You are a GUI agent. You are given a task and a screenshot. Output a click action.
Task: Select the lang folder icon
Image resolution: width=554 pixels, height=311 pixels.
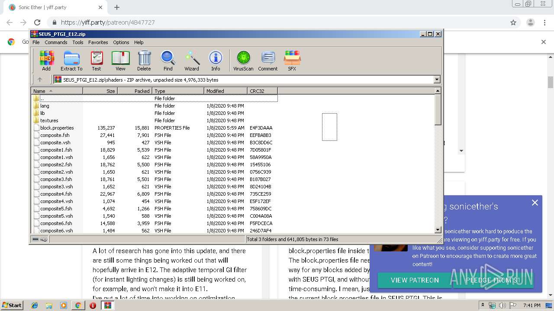[x=36, y=106]
